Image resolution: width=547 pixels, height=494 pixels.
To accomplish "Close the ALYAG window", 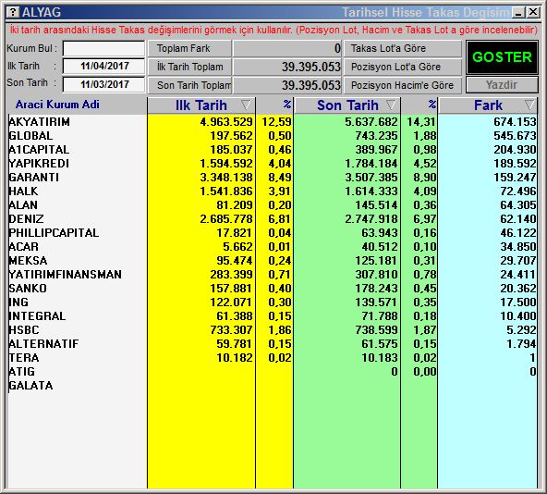I will [x=533, y=13].
